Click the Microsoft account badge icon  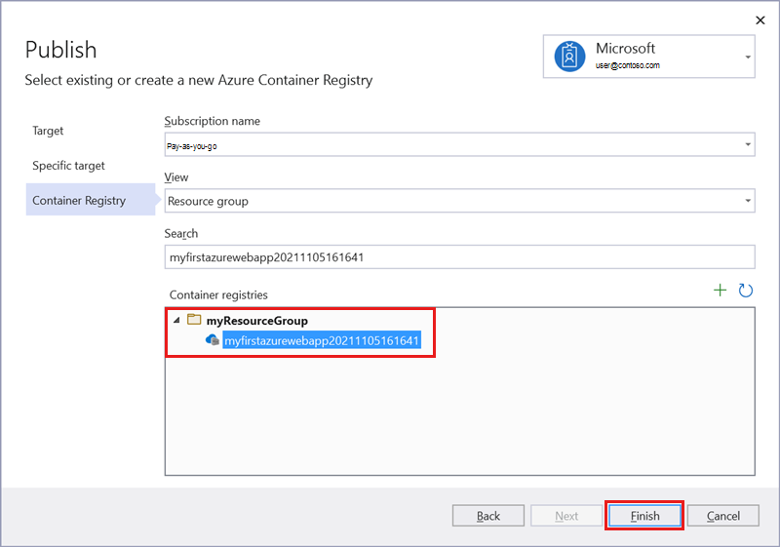tap(568, 56)
